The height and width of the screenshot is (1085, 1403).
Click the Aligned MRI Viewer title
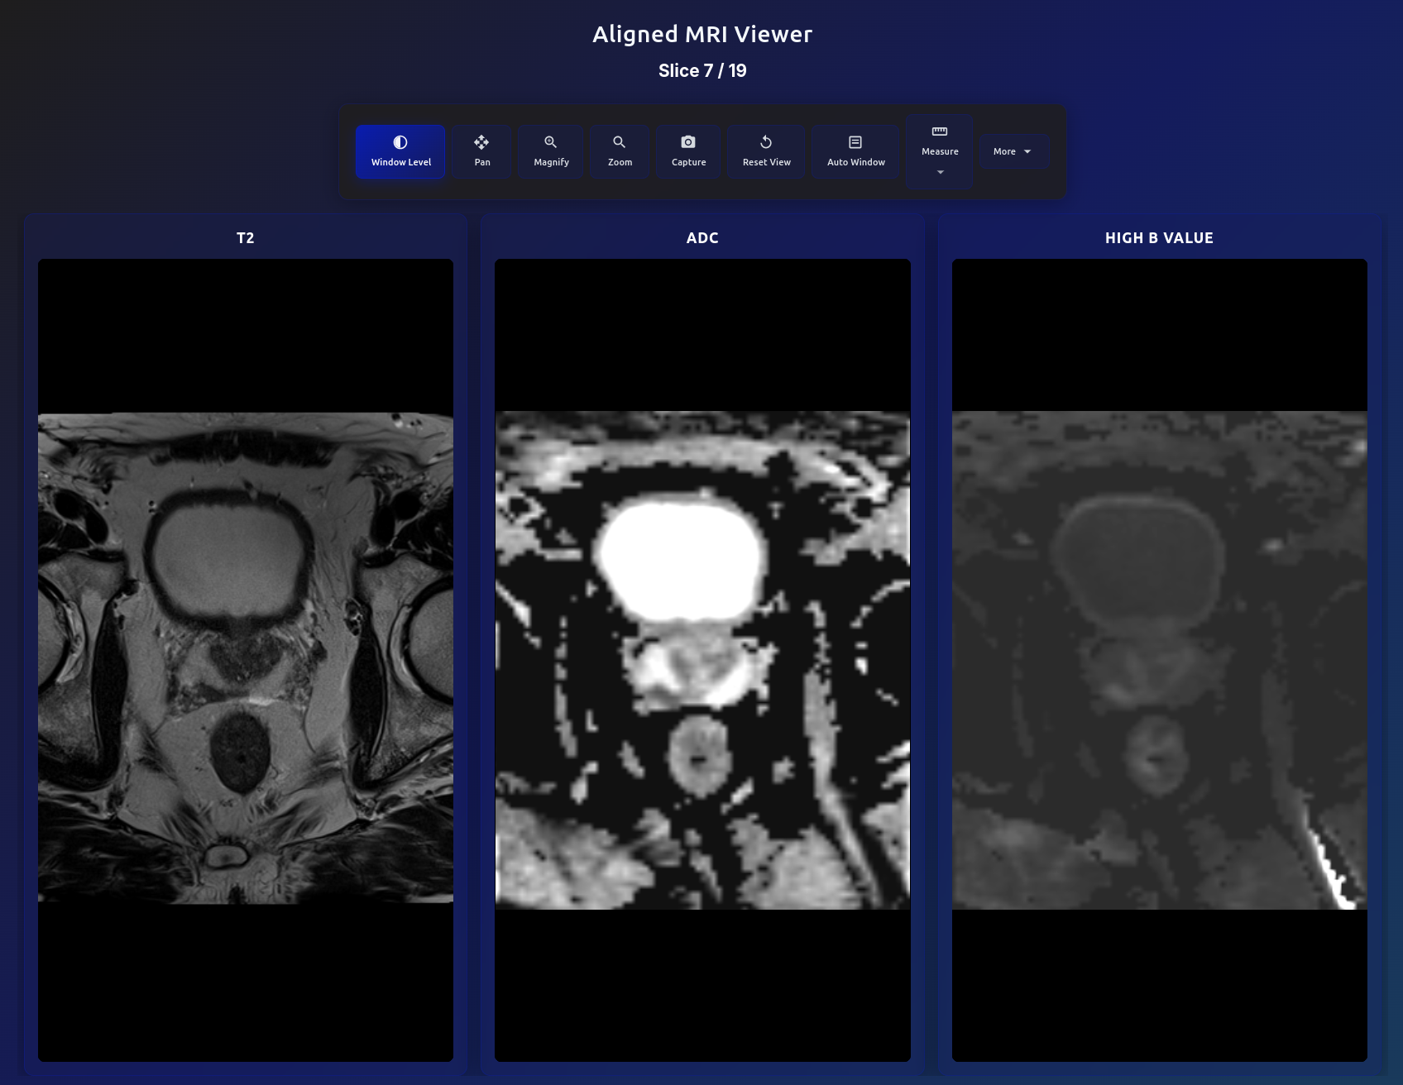(x=701, y=35)
